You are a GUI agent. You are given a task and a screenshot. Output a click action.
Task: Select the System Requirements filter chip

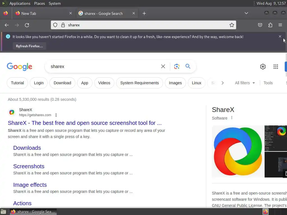(140, 83)
